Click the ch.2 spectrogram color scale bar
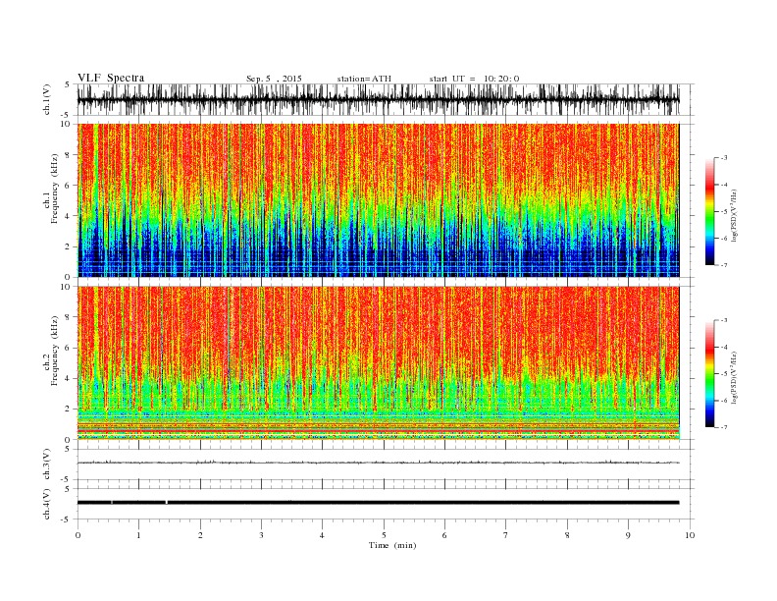 (709, 373)
